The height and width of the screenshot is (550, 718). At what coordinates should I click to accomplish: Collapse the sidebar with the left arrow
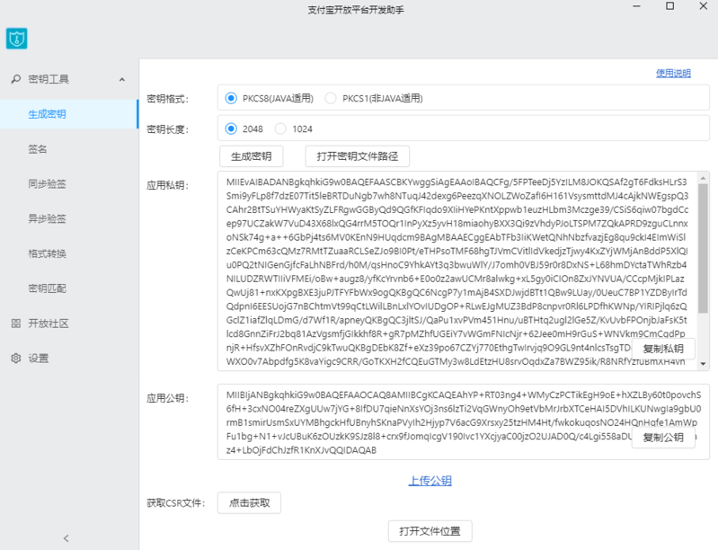[66, 538]
